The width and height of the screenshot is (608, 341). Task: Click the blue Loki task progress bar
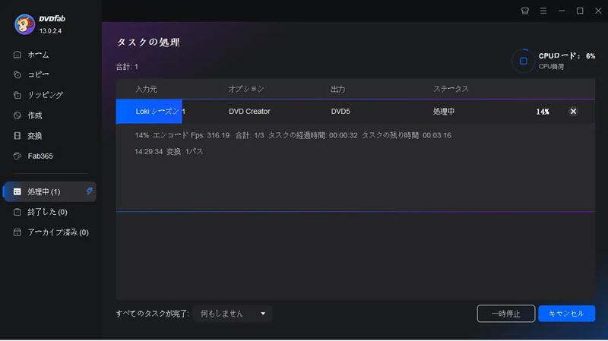tap(149, 112)
